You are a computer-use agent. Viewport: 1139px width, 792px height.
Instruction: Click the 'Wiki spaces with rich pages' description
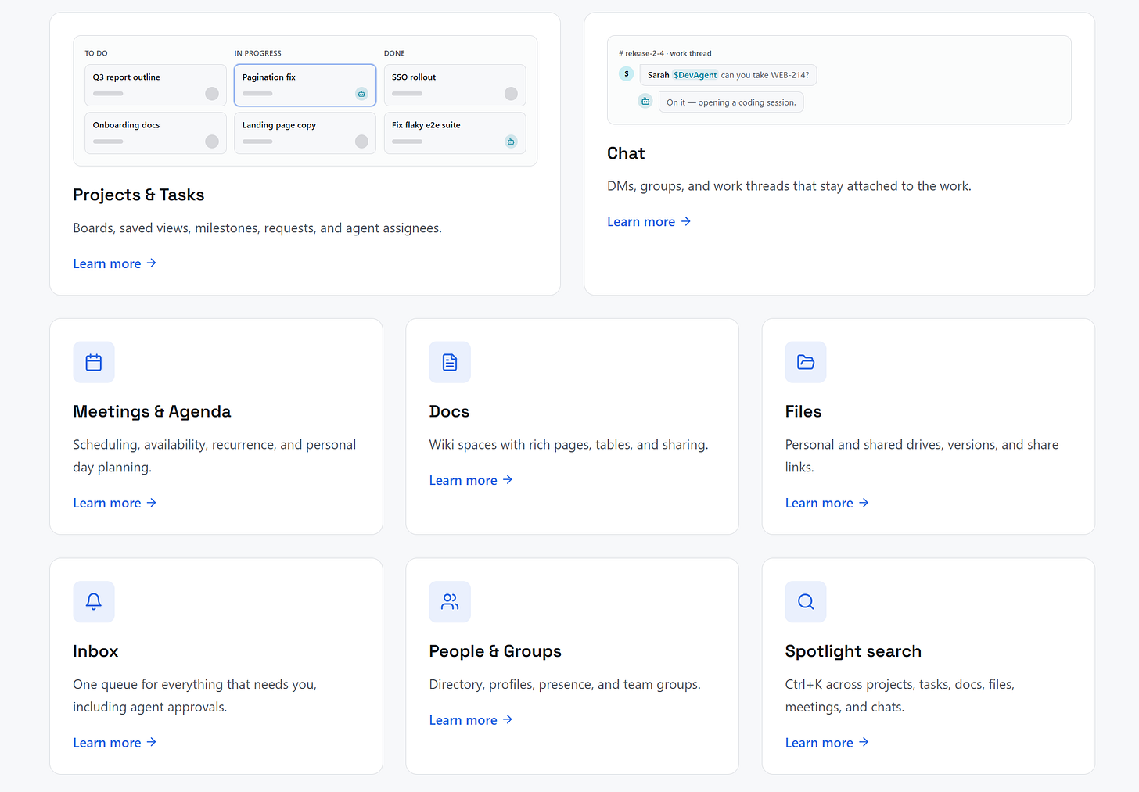[569, 444]
